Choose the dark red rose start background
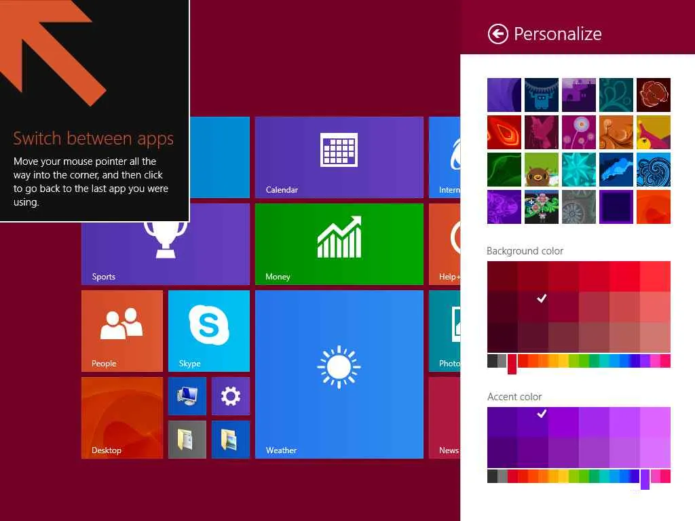Viewport: 695px width, 521px height. [654, 95]
